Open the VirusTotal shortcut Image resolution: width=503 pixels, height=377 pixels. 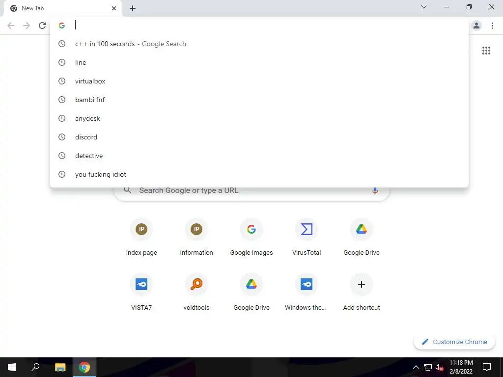tap(307, 238)
